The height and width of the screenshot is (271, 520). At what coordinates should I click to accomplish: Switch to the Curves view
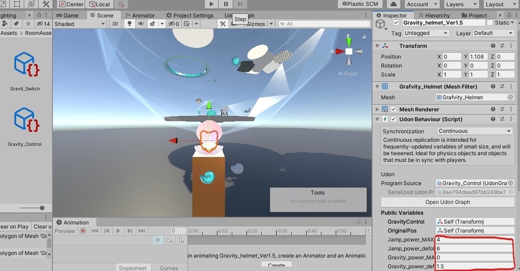point(169,267)
